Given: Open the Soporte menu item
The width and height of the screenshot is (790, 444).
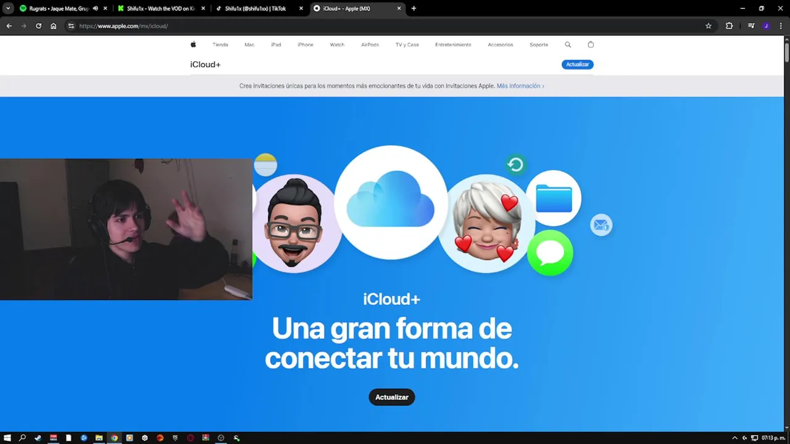Looking at the screenshot, I should point(539,45).
